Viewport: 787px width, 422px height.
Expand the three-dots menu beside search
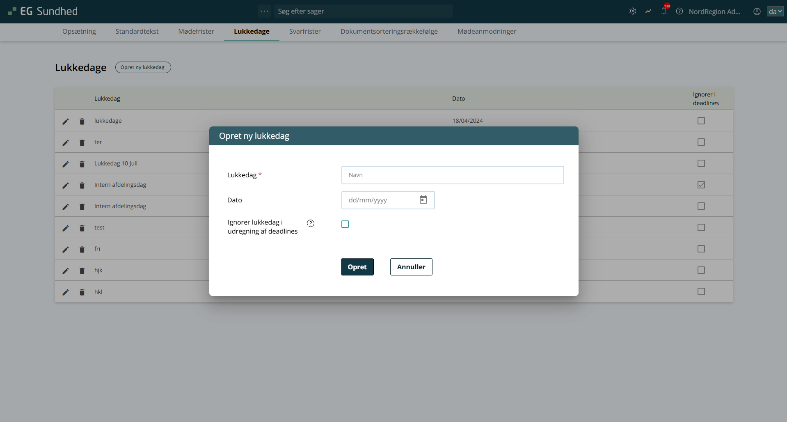(264, 11)
